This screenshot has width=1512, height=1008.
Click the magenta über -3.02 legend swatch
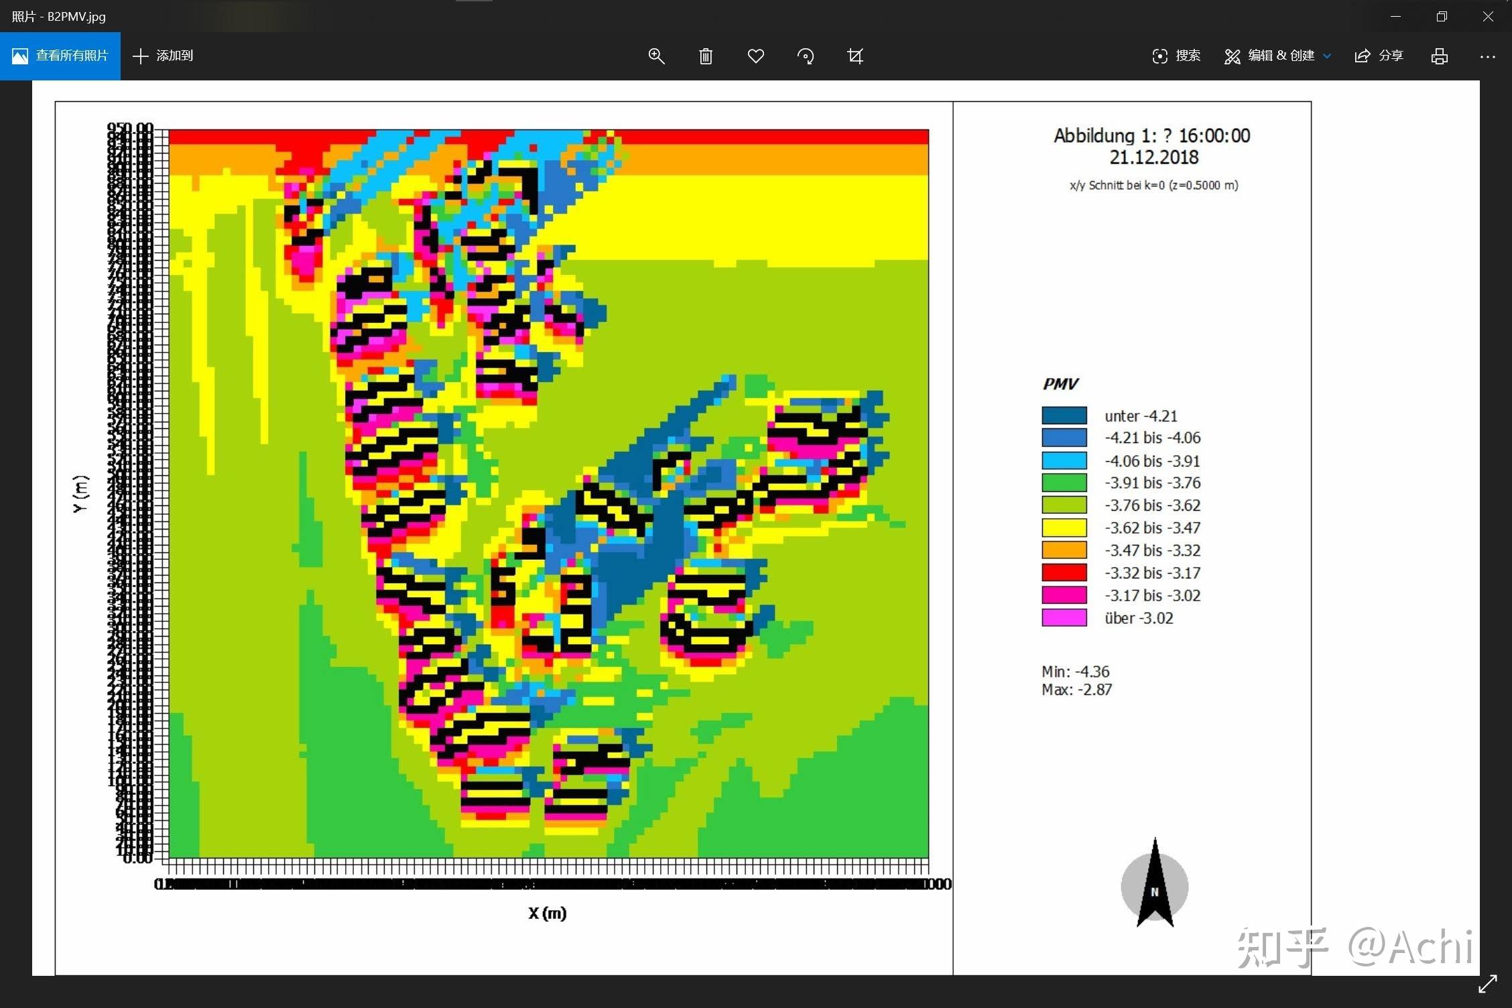coord(1064,617)
